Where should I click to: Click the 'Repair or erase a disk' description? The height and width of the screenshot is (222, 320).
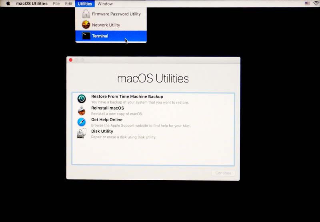point(124,137)
